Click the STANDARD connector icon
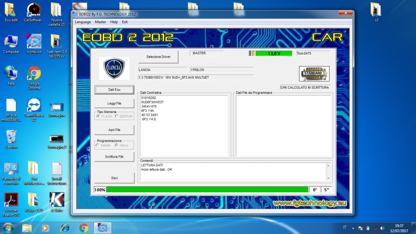 (314, 74)
